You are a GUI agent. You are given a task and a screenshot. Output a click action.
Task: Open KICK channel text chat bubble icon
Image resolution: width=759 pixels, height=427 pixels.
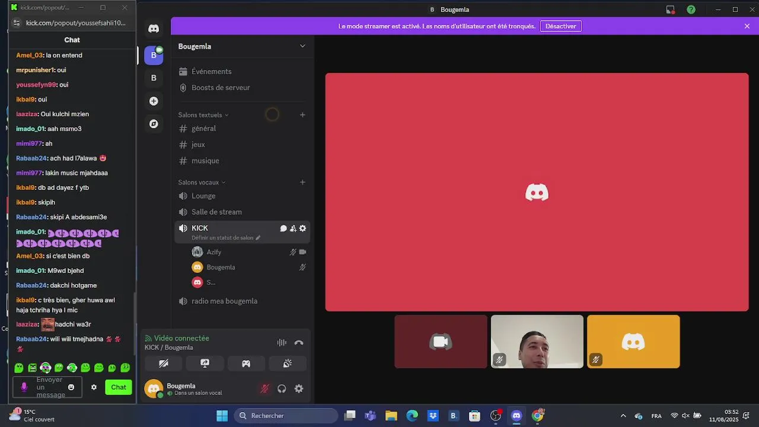tap(283, 228)
